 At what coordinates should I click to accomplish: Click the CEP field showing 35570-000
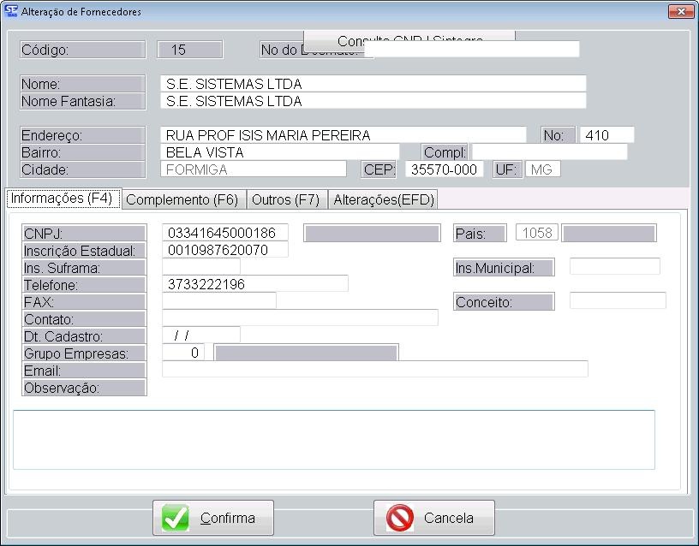pos(445,169)
